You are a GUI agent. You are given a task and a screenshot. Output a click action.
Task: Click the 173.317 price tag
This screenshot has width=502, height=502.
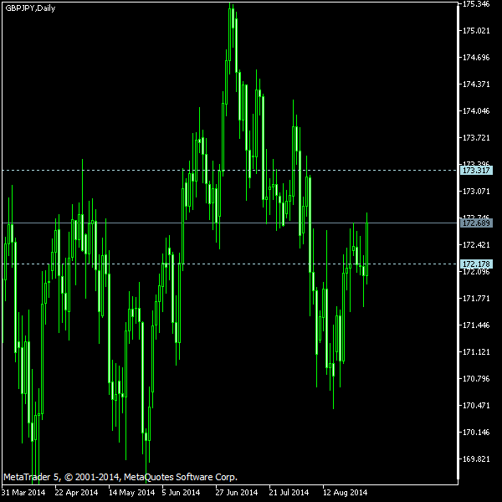coord(476,171)
